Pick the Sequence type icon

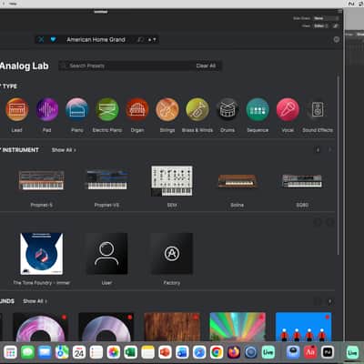(258, 109)
